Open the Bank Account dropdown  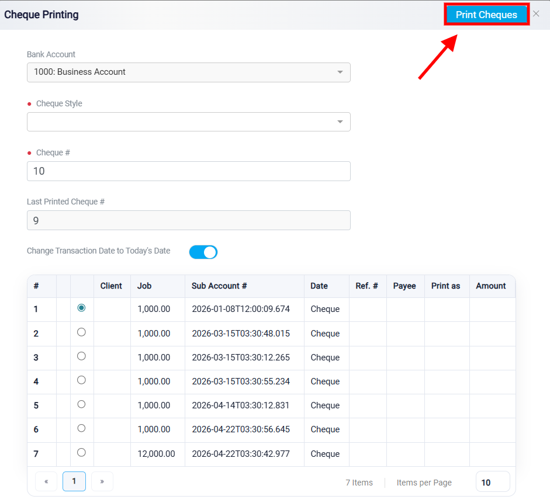[189, 72]
